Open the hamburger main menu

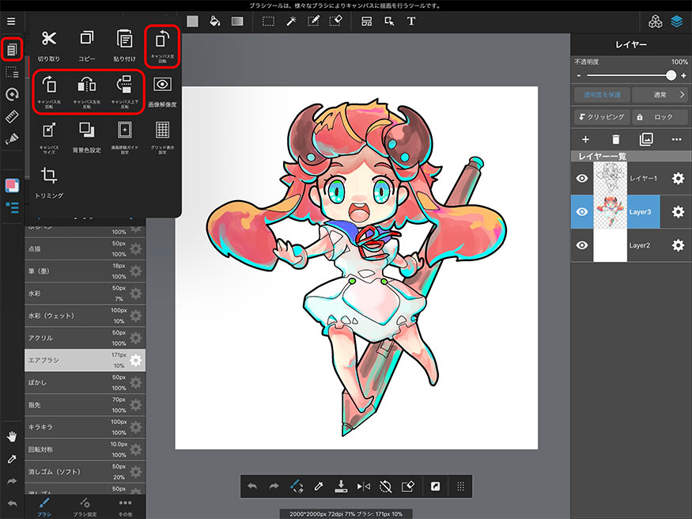(x=11, y=21)
